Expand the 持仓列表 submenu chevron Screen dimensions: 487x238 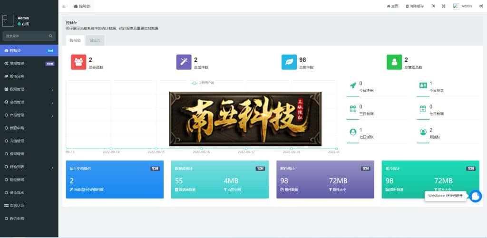(52, 168)
